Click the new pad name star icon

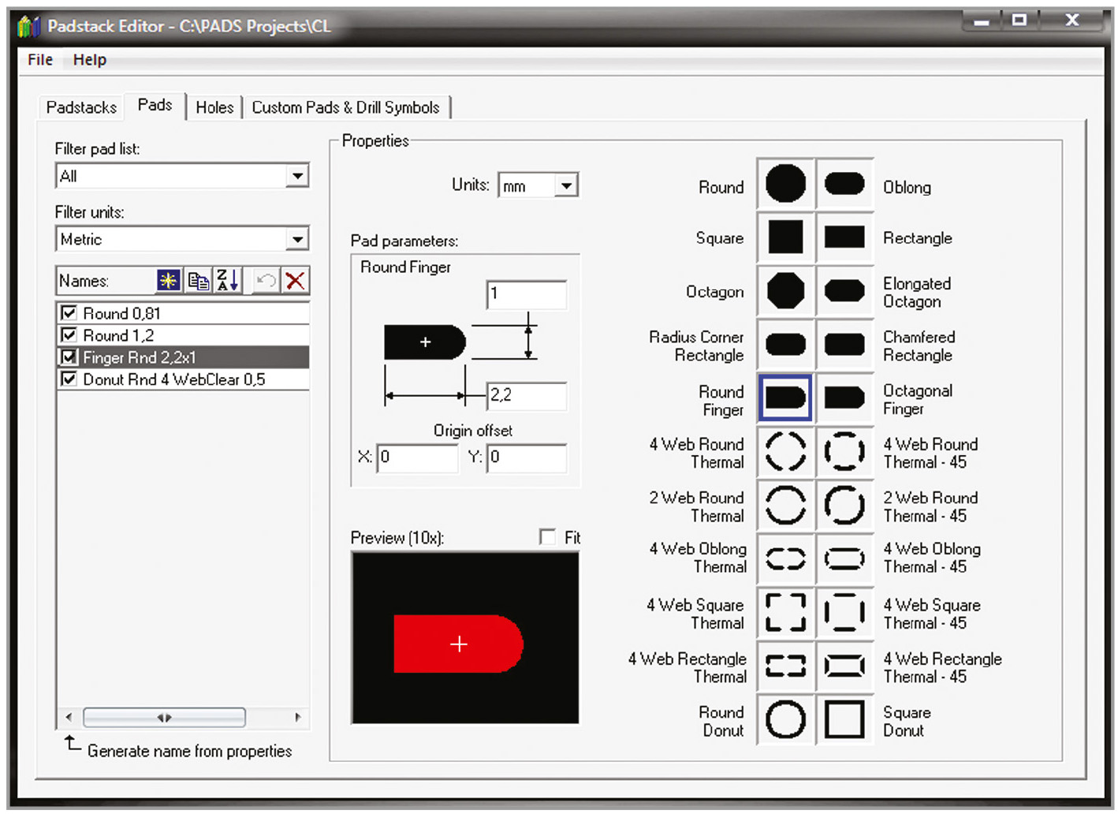pos(168,281)
